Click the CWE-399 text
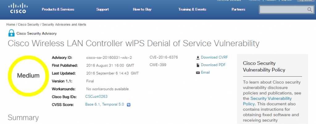The image size is (316, 124). click(158, 65)
